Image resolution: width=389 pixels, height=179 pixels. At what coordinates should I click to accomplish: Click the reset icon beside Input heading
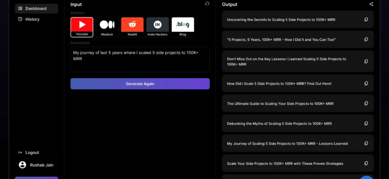(207, 4)
